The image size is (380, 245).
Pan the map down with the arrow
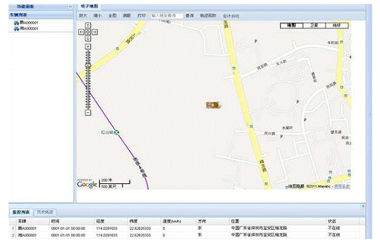tap(88, 38)
